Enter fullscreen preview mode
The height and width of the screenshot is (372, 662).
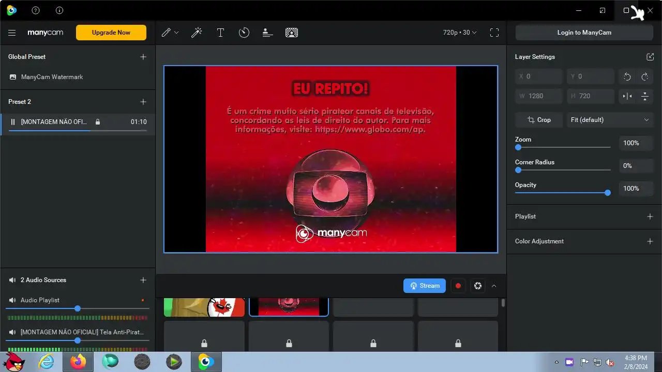[494, 33]
